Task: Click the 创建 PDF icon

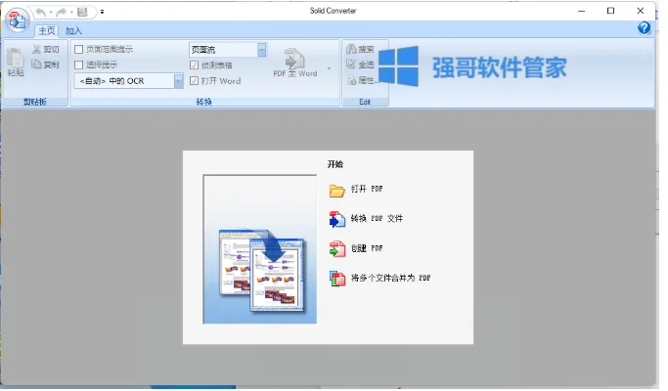Action: [x=337, y=249]
